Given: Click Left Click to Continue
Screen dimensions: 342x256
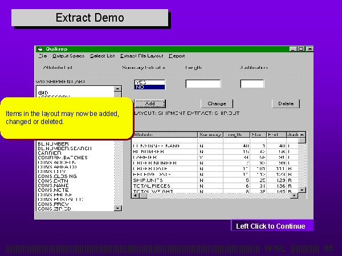Looking at the screenshot, I should point(271,226).
